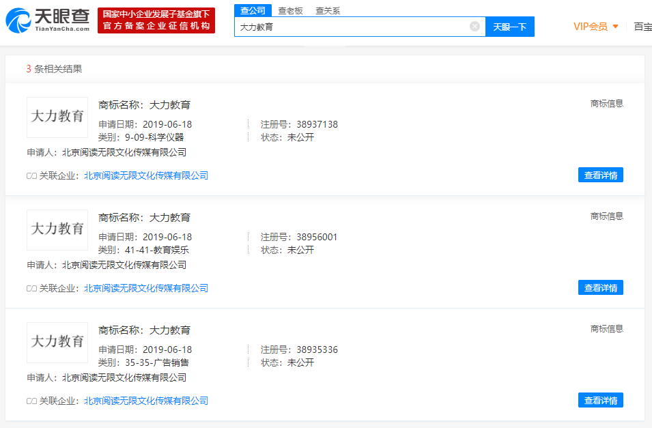Click the TianYanCha logo

click(x=47, y=20)
